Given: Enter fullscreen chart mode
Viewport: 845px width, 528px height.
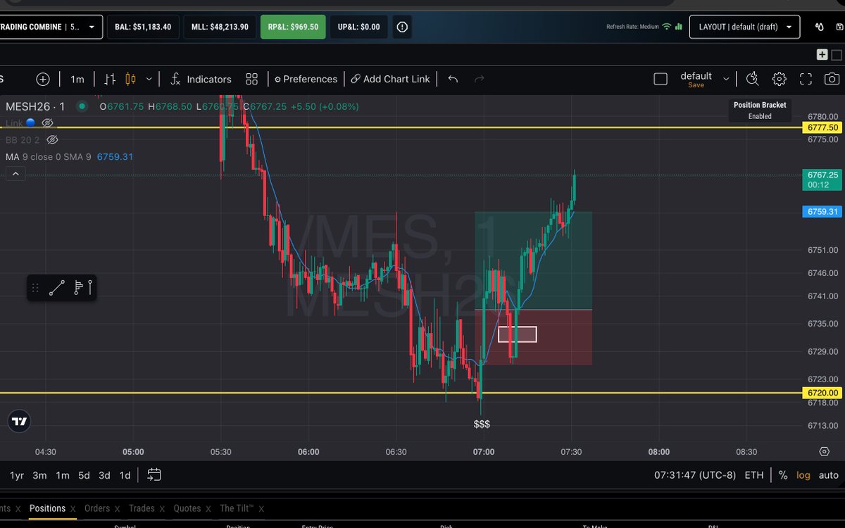Looking at the screenshot, I should [806, 79].
